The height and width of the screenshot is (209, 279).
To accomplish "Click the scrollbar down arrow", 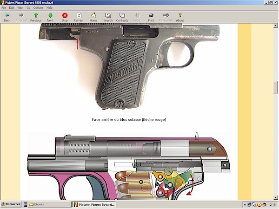I will 276,197.
